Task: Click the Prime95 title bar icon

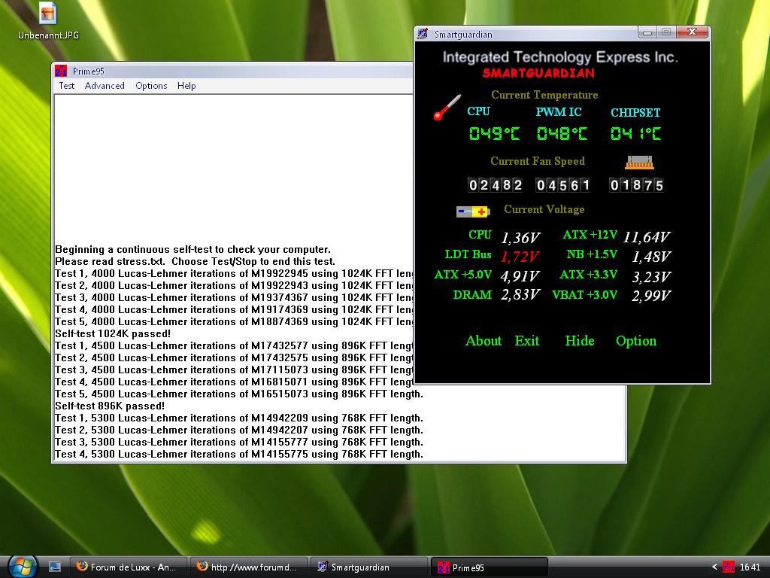Action: click(x=61, y=71)
